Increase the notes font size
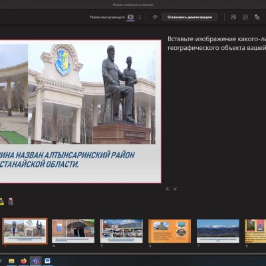The image size is (266, 266). [168, 189]
